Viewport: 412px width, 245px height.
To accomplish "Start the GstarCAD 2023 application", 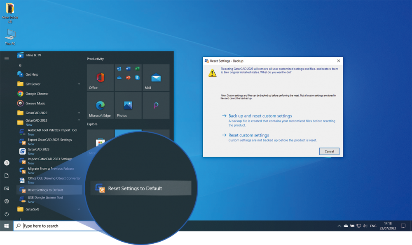I will (49, 151).
